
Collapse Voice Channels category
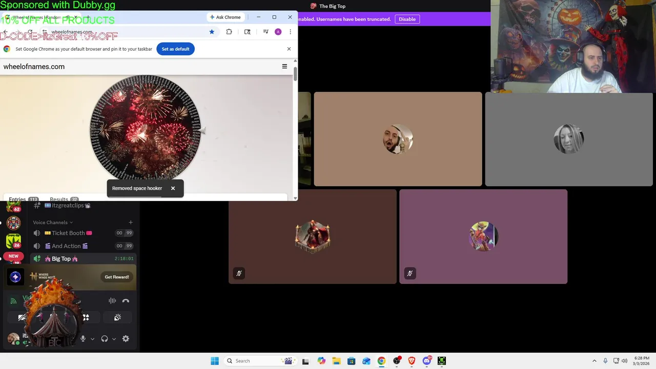point(53,222)
